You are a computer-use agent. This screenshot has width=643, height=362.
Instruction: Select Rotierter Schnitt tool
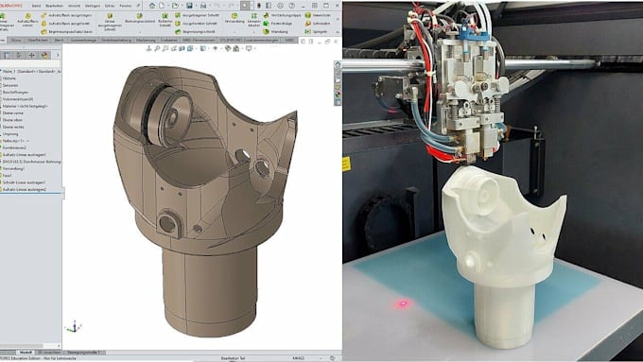point(165,20)
